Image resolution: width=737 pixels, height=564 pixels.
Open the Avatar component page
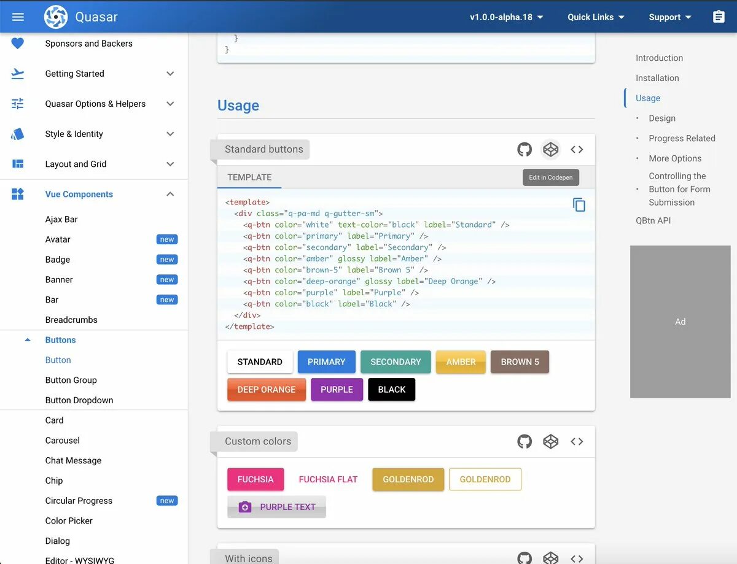tap(58, 239)
